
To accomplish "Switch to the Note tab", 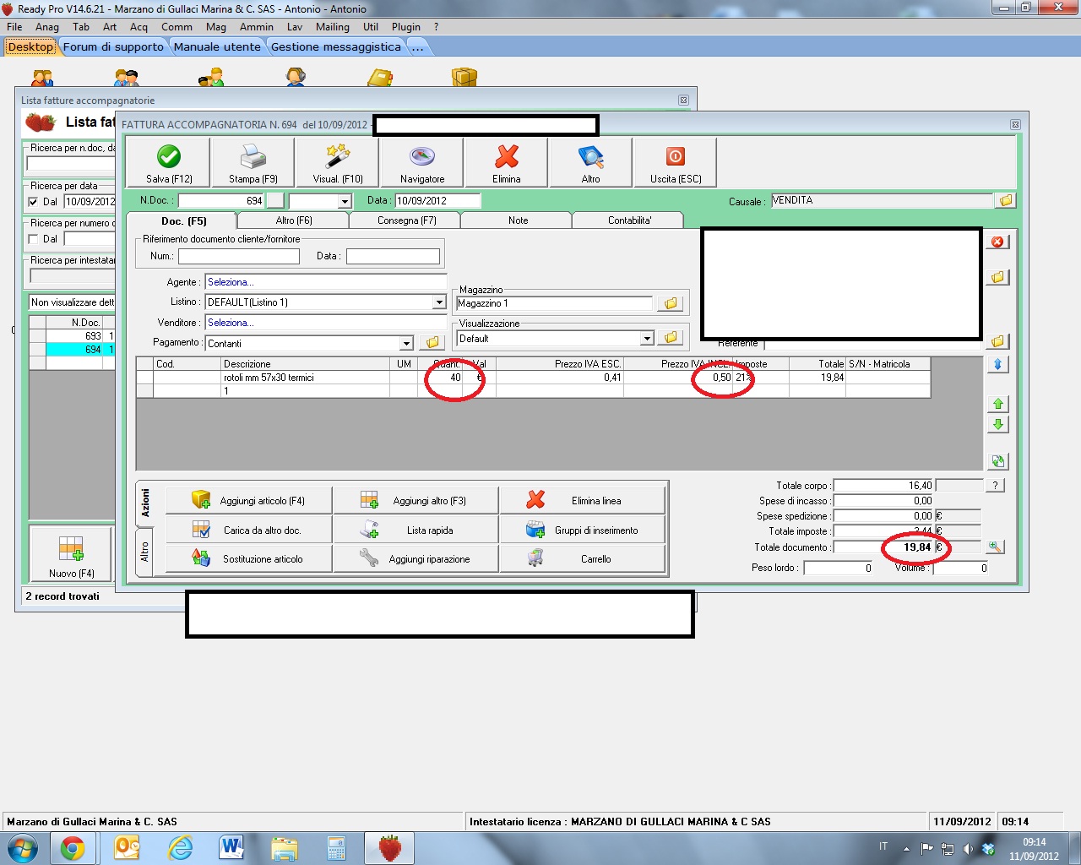I will (x=519, y=220).
